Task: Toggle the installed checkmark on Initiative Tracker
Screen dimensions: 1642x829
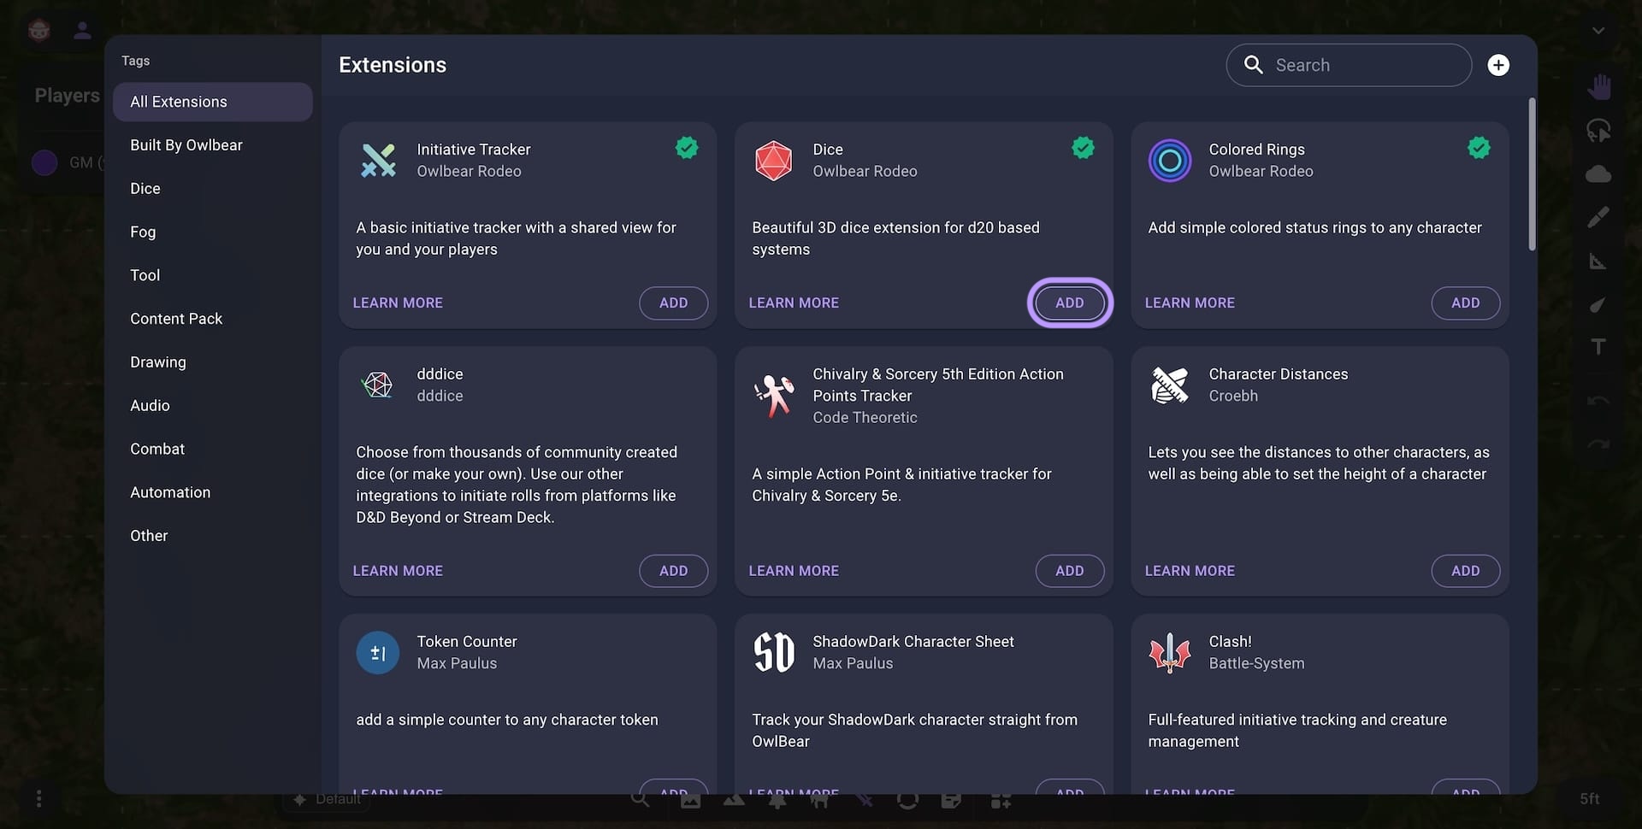Action: 687,148
